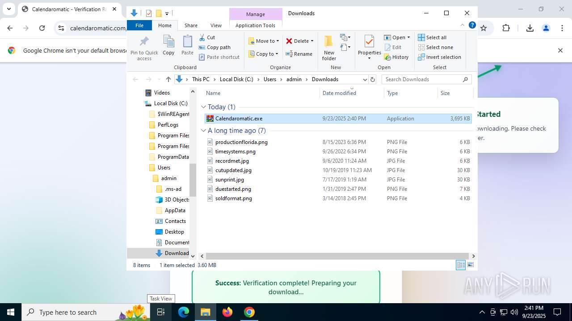Dismiss Chrome default browser bar
The image size is (572, 321).
560,50
